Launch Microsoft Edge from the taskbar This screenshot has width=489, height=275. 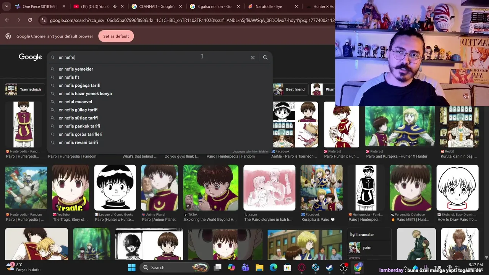[274, 267]
